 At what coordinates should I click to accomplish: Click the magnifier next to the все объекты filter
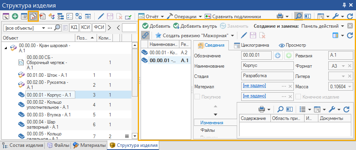point(57,28)
